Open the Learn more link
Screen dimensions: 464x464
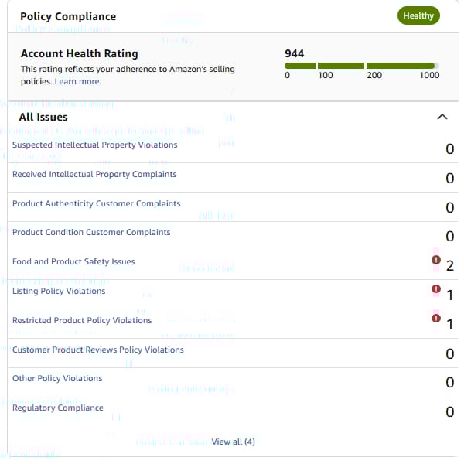[x=78, y=81]
